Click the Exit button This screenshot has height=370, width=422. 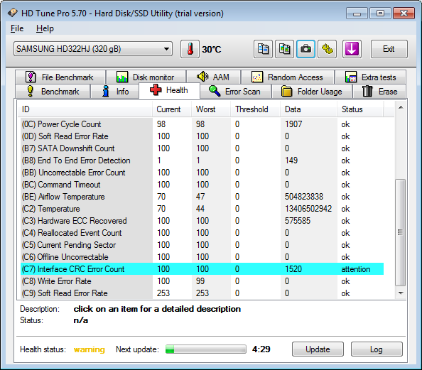389,49
